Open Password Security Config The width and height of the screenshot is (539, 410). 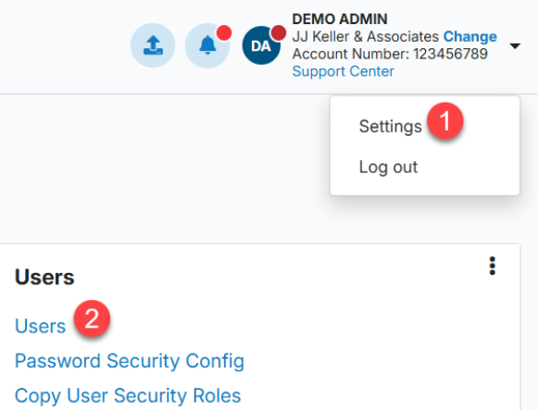(x=130, y=361)
